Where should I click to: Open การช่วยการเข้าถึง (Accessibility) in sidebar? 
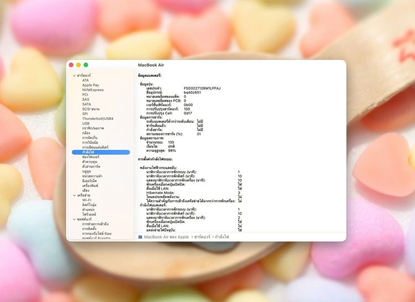coord(95,224)
